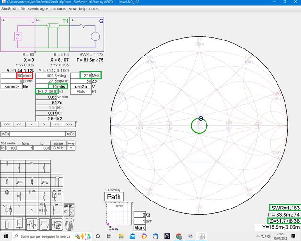Viewport: 301px width, 241px height.
Task: Select the custom circuit block icon
Action: point(57,224)
